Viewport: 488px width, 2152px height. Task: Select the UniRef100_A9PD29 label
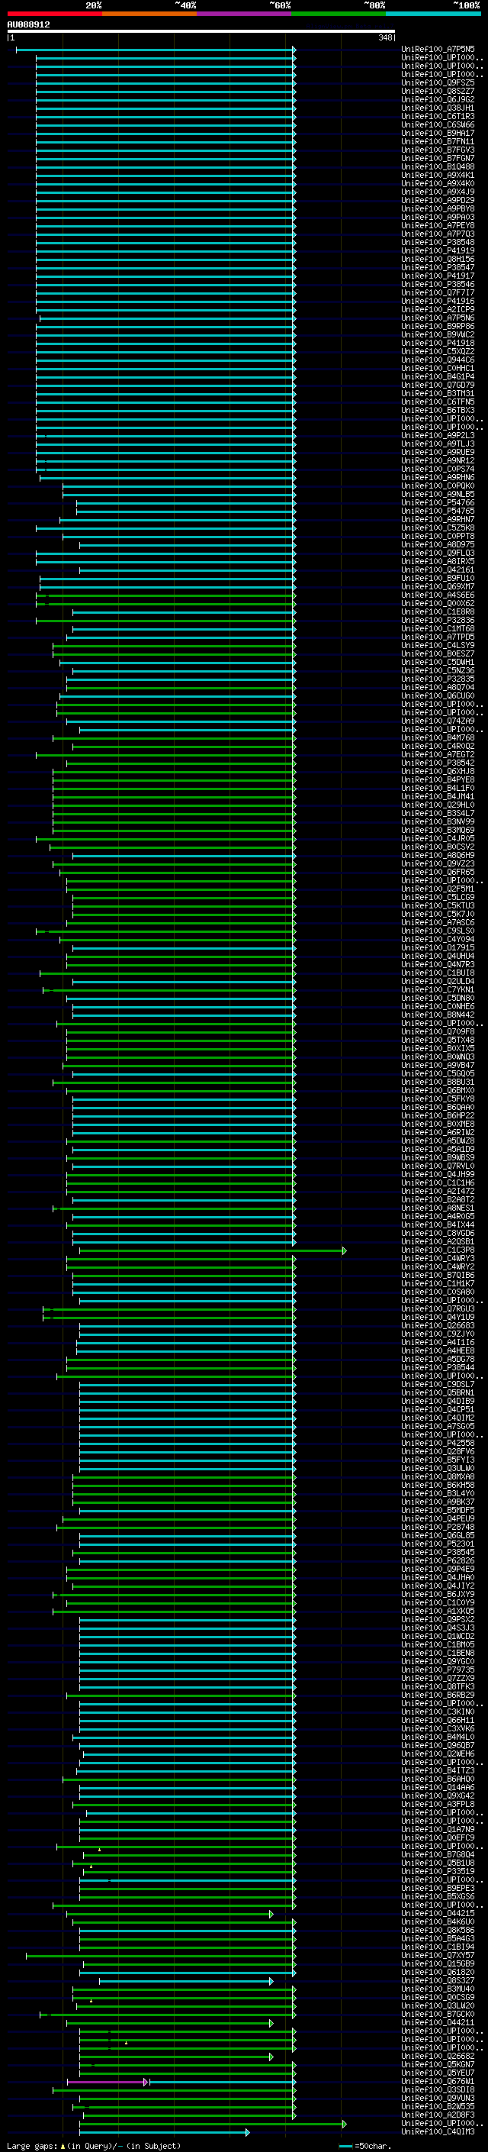click(438, 201)
